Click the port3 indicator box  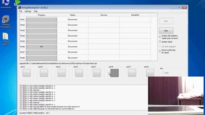[61, 73]
